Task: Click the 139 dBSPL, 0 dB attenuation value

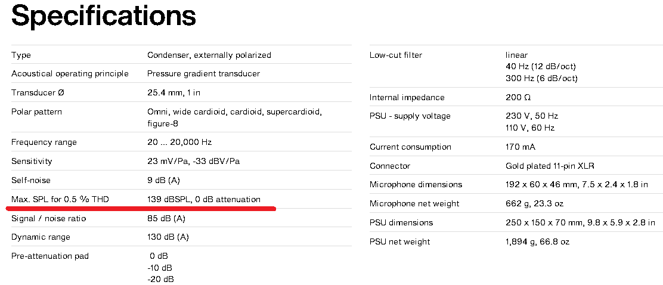Action: click(x=203, y=199)
